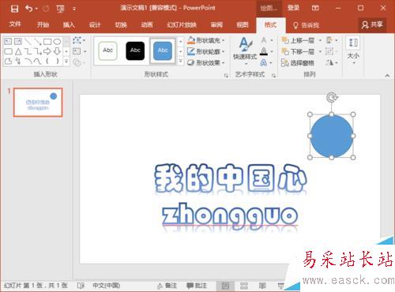This screenshot has width=395, height=292.
Task: Select the rounded rectangle shape
Action: [x=8, y=51]
